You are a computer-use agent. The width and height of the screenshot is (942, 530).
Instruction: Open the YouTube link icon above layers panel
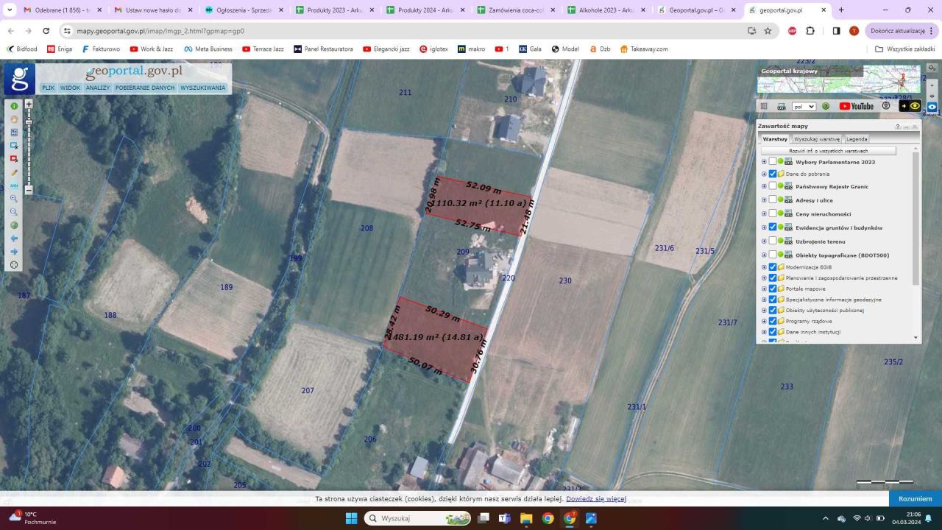tap(857, 105)
